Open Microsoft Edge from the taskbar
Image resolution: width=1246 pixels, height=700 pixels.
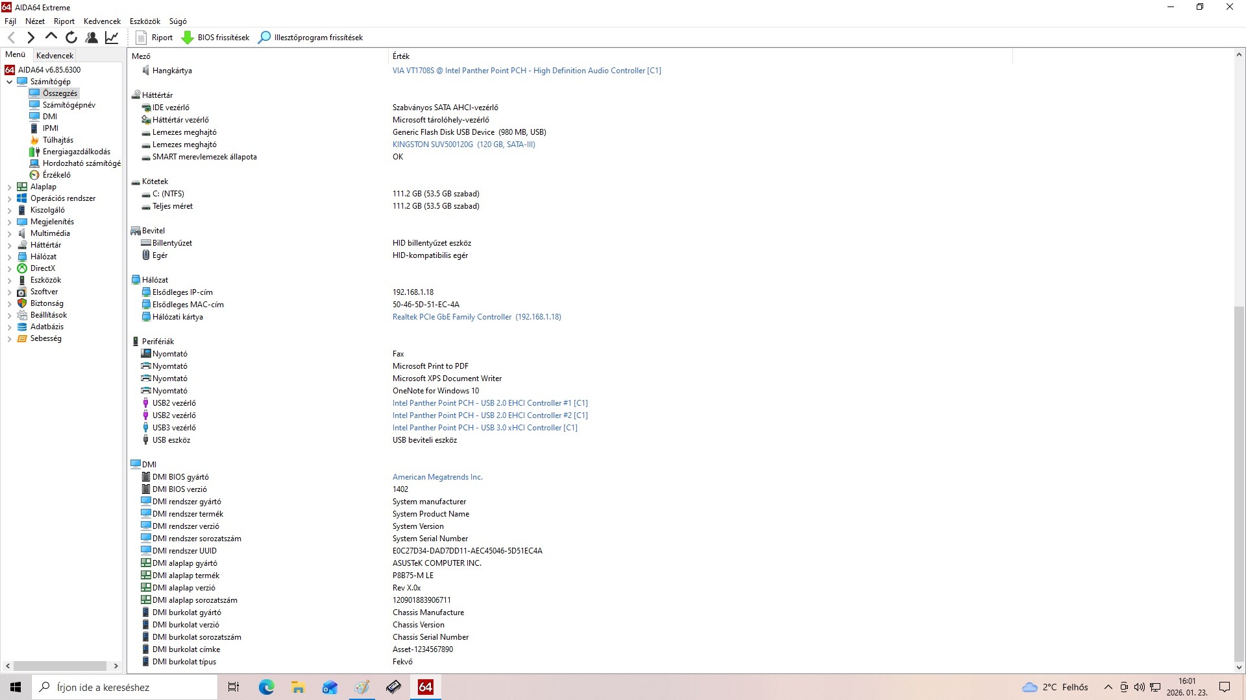(x=266, y=687)
